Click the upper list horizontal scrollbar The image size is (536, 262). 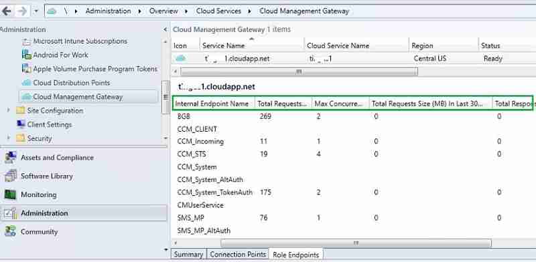tap(299, 72)
